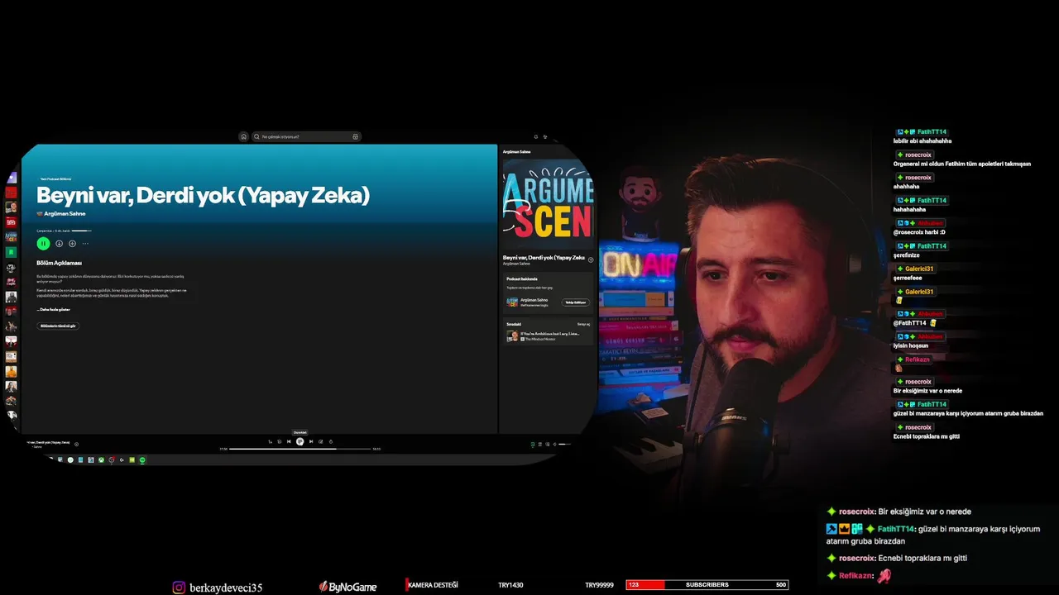Click the Bölüm Açıklaması heading

(59, 263)
